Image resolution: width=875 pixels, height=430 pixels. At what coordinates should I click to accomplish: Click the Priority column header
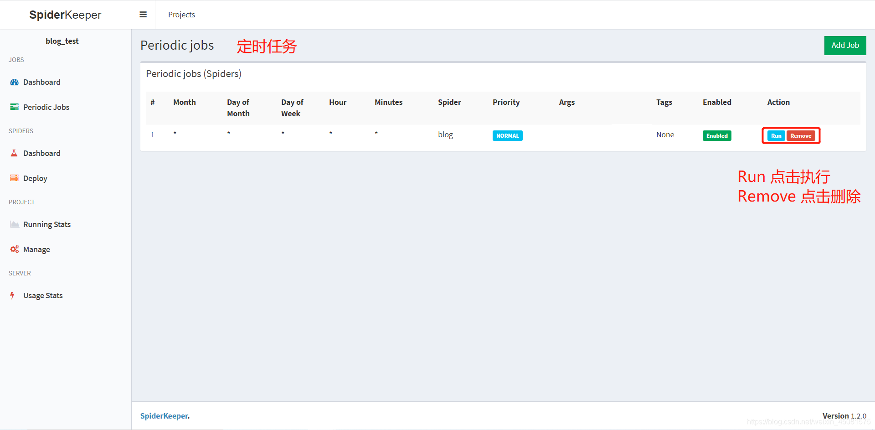[x=506, y=102]
